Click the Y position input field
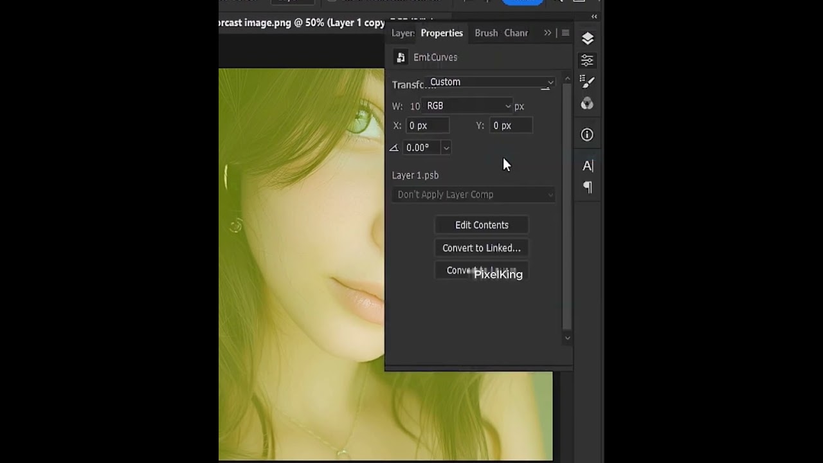The image size is (823, 463). tap(511, 125)
